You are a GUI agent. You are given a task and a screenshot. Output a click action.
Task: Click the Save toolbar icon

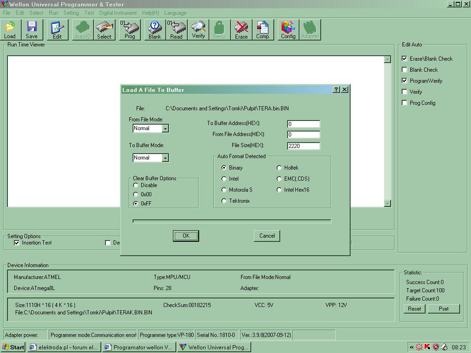point(32,29)
